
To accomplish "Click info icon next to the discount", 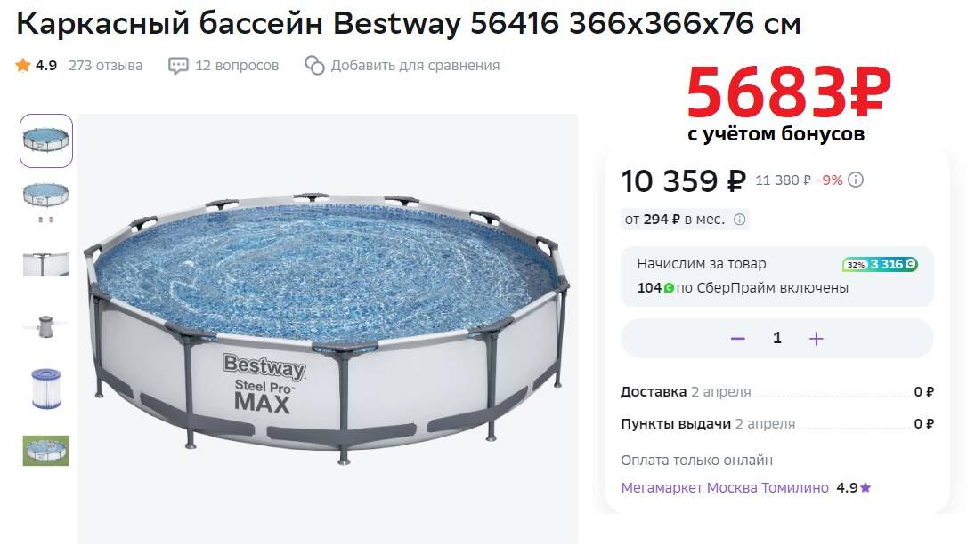I will [x=856, y=180].
